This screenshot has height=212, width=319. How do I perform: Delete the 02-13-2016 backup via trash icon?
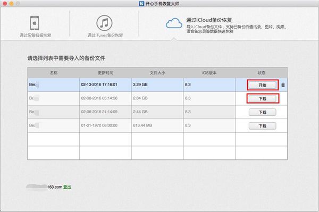pos(283,85)
